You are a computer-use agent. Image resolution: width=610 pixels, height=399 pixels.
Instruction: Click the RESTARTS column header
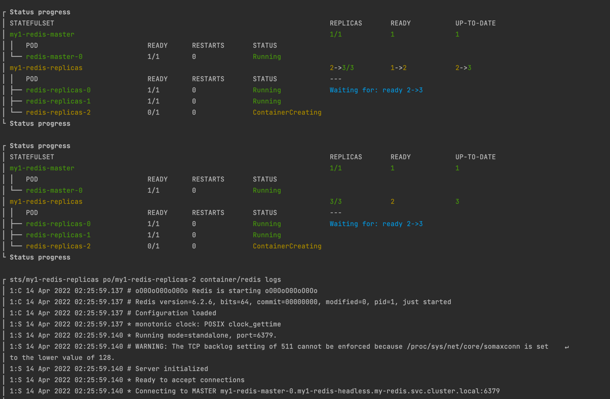[x=208, y=45]
